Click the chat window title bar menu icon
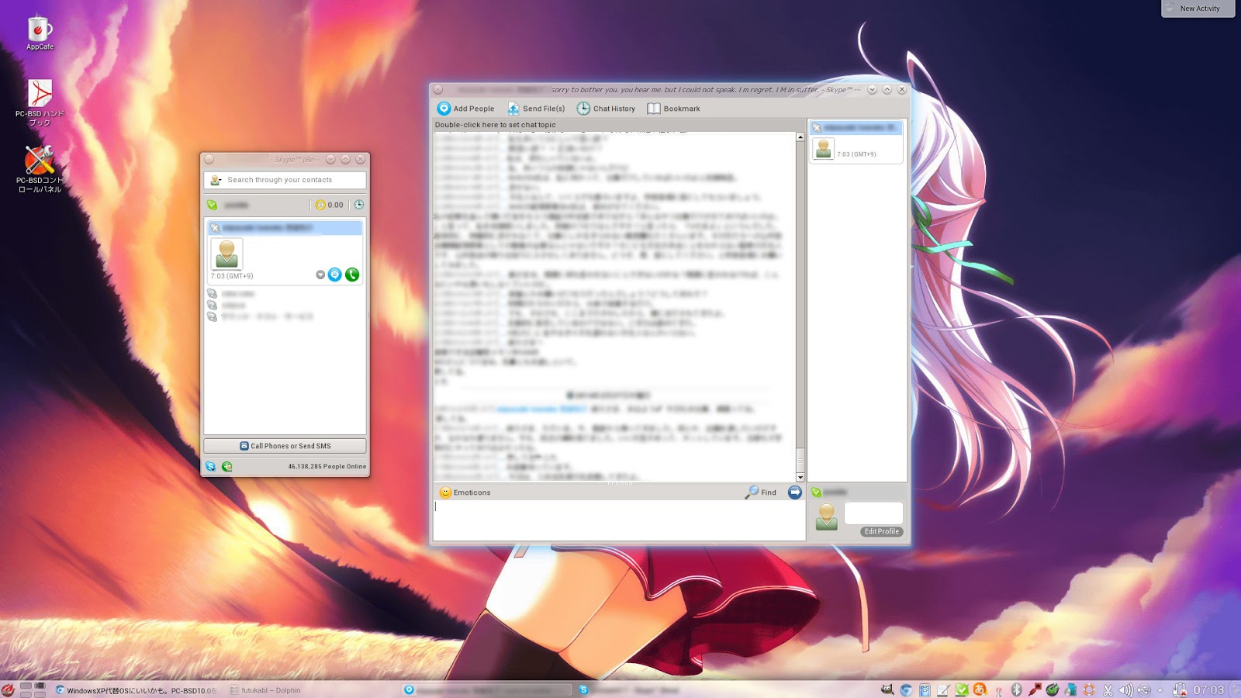The height and width of the screenshot is (698, 1241). coord(437,90)
